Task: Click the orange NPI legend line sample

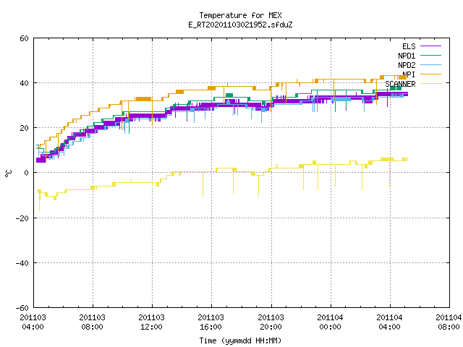Action: pos(431,74)
